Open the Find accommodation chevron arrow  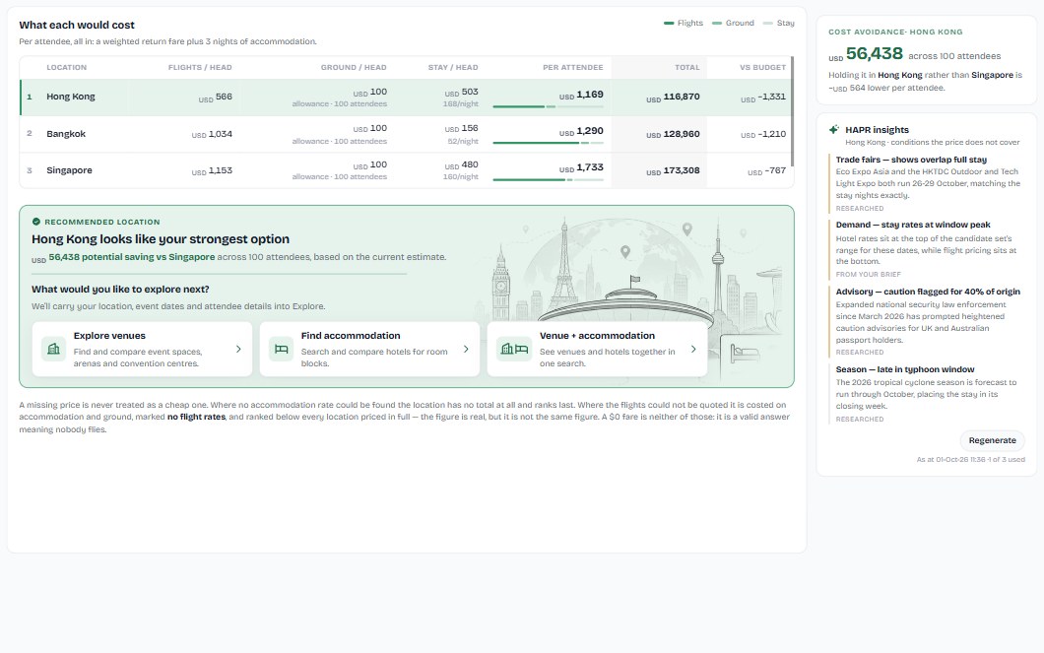(x=466, y=349)
